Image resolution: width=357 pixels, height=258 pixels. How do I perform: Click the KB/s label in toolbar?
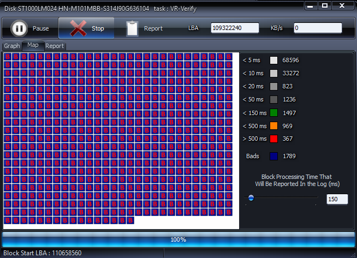pyautogui.click(x=277, y=28)
